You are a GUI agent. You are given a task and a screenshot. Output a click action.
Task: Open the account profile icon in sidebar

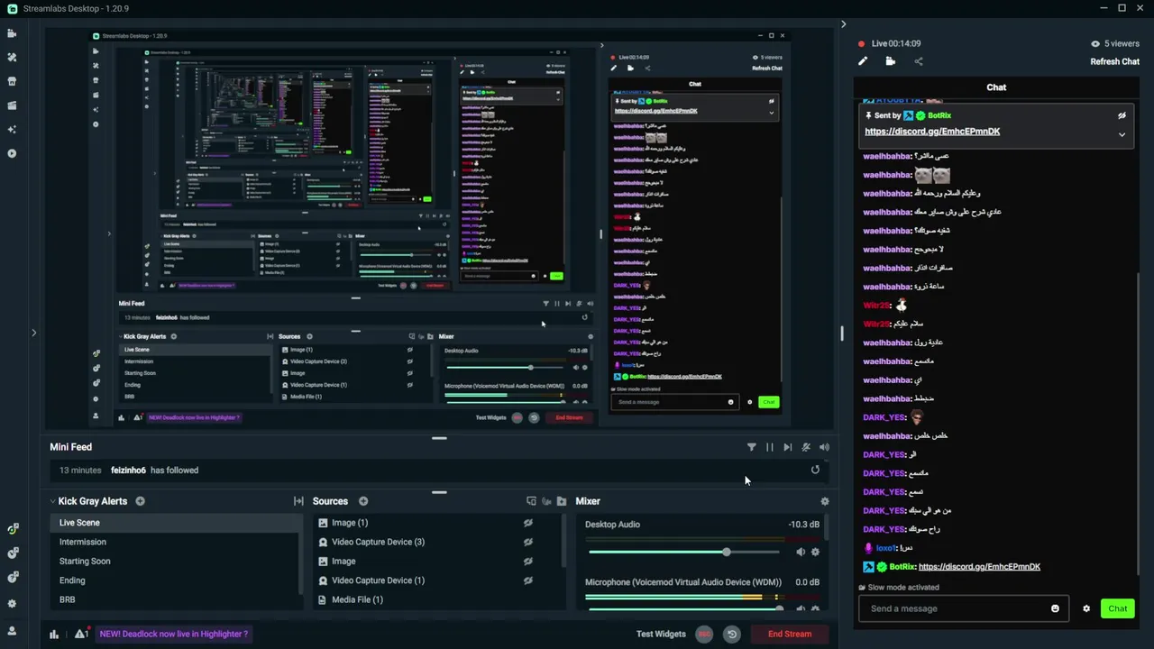(12, 631)
